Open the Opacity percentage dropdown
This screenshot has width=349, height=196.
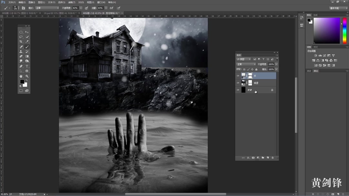276,64
